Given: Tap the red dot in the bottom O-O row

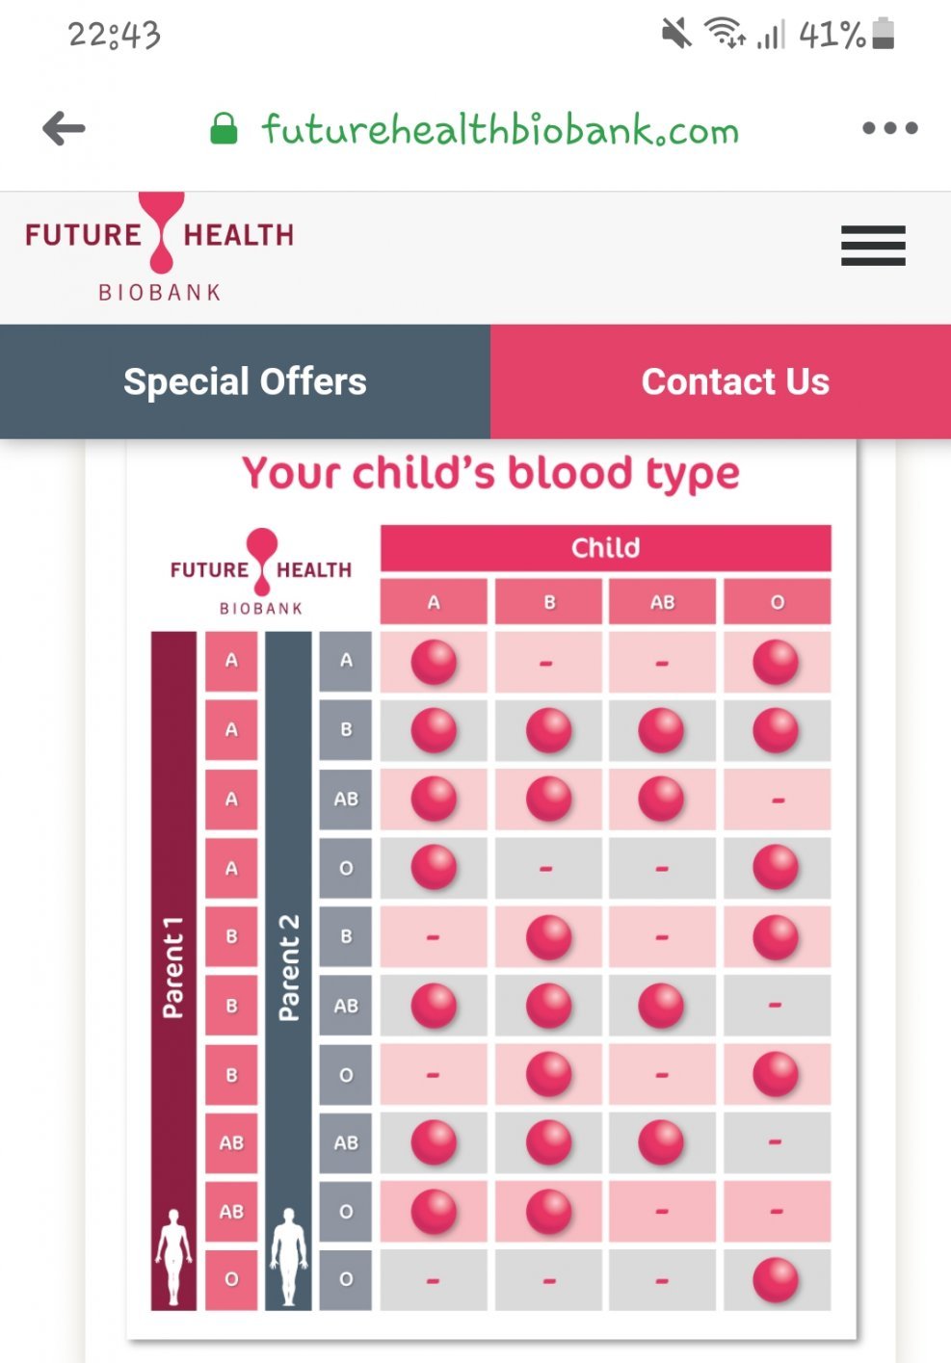Looking at the screenshot, I should click(x=776, y=1280).
